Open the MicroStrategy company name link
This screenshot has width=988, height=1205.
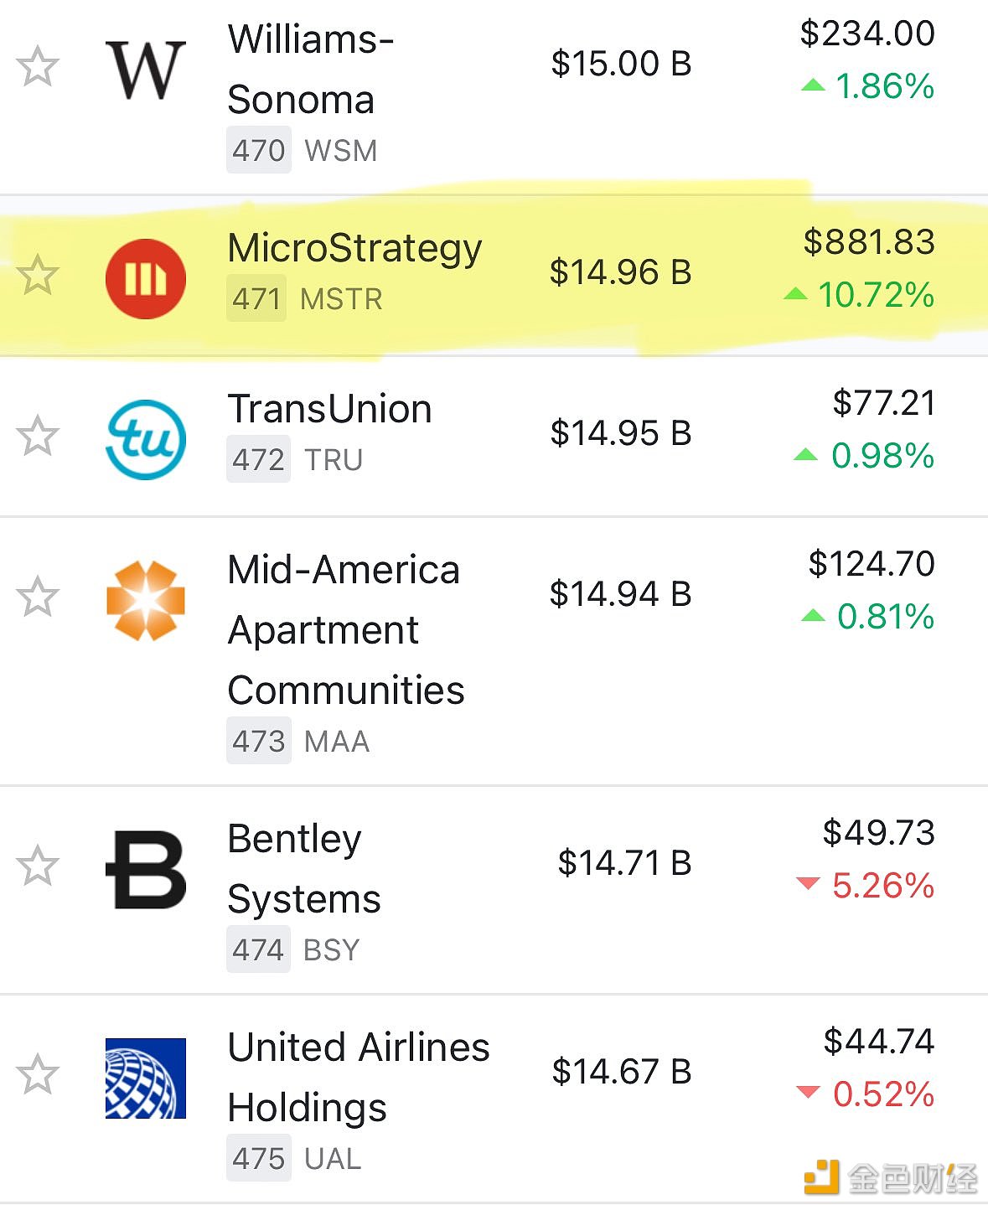point(354,249)
